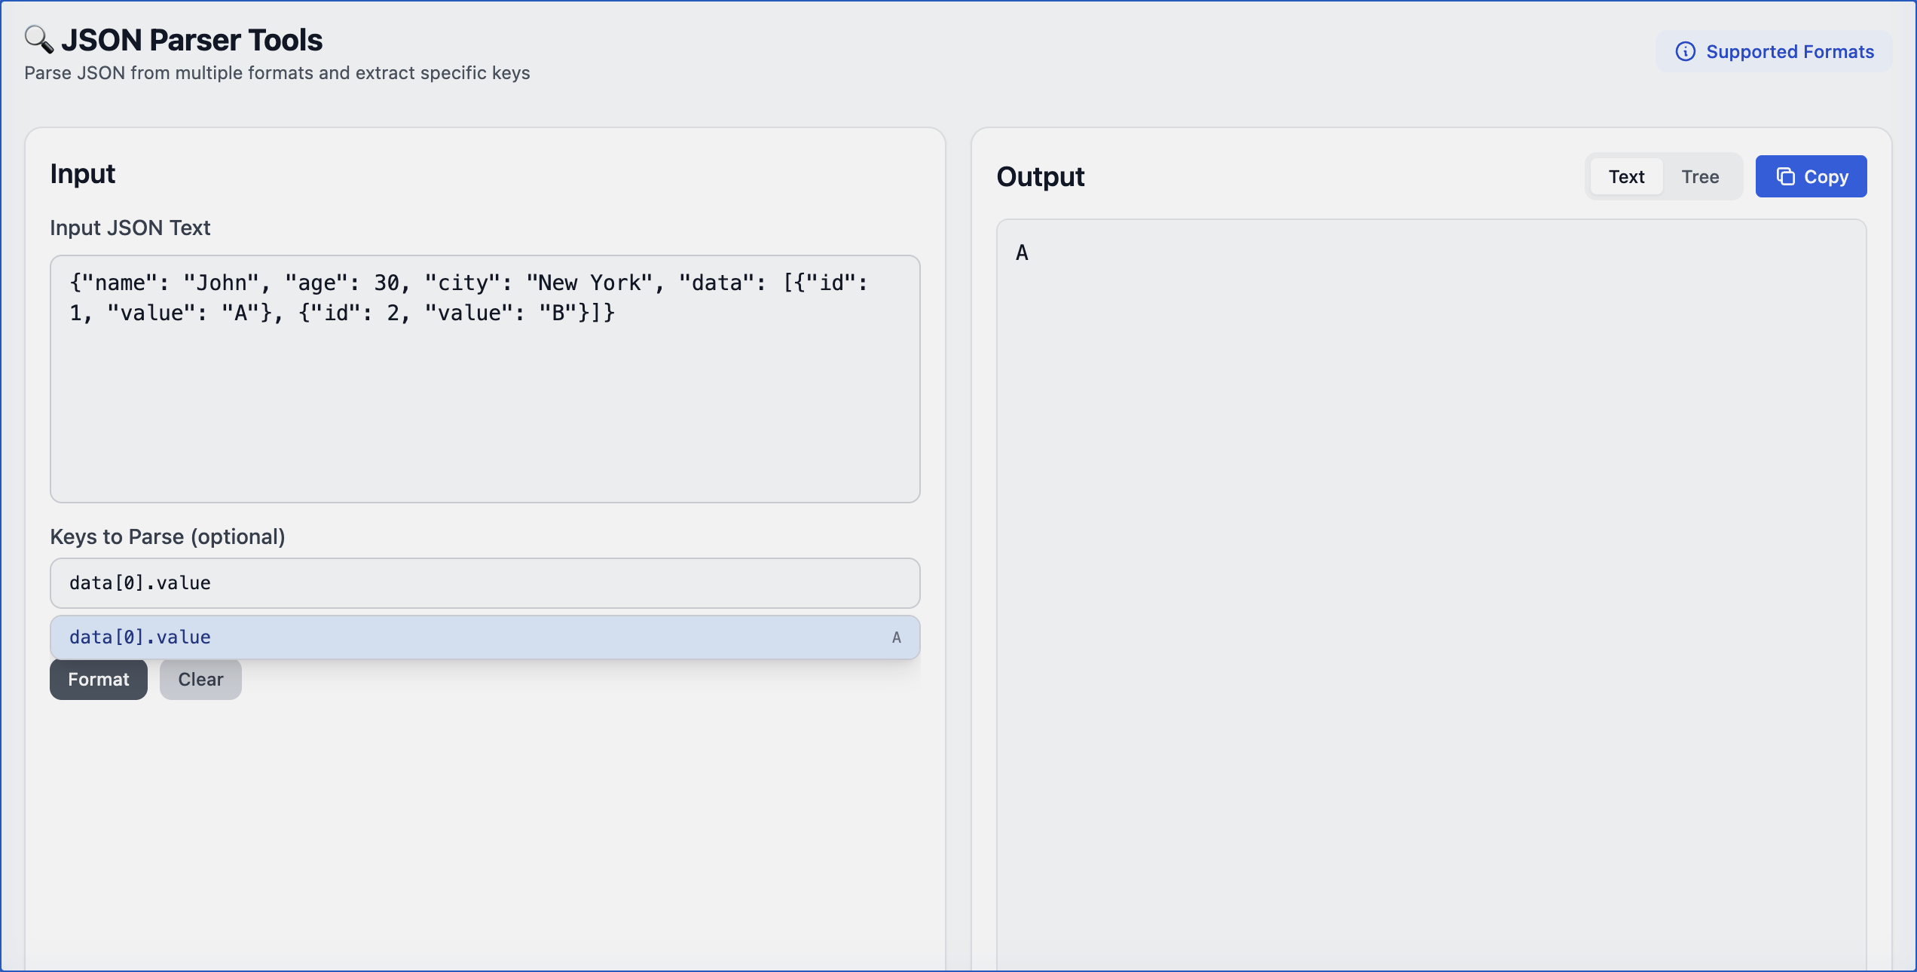1917x972 pixels.
Task: Click the magnifying glass logo icon
Action: [38, 38]
